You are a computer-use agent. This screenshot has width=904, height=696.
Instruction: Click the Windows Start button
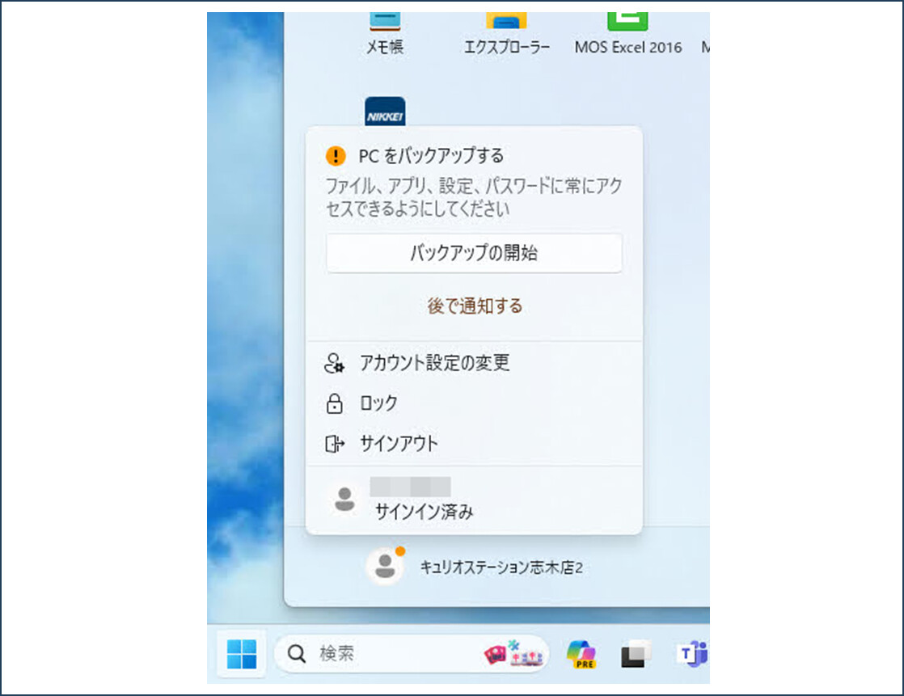click(x=241, y=653)
